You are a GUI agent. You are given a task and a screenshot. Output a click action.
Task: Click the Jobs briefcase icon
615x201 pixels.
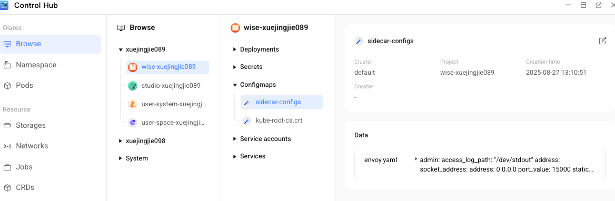[x=7, y=167]
